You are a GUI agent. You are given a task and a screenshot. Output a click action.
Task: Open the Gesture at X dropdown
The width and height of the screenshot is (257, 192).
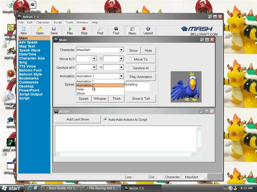tap(94, 67)
